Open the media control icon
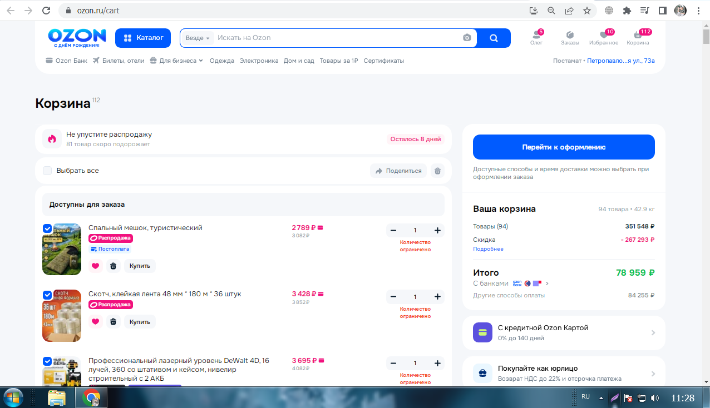Image resolution: width=710 pixels, height=408 pixels. pyautogui.click(x=645, y=10)
